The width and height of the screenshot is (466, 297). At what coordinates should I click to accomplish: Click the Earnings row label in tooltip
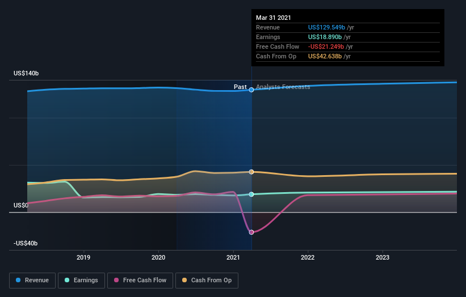pyautogui.click(x=268, y=37)
